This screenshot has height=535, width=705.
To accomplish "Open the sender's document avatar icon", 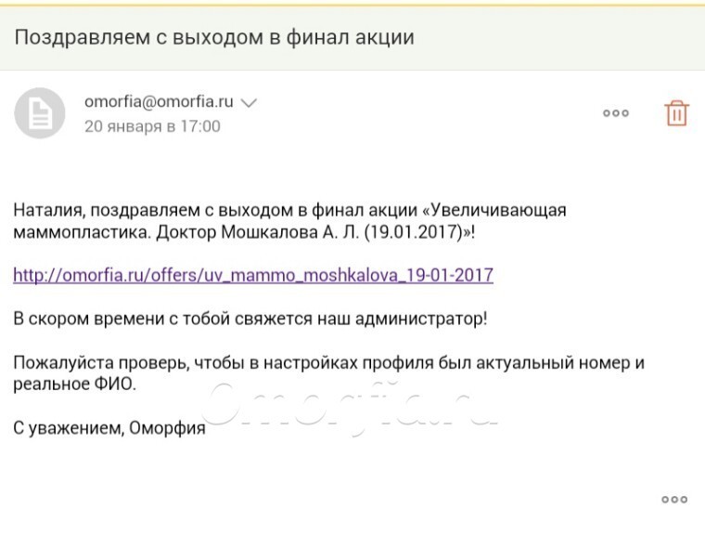I will [40, 112].
